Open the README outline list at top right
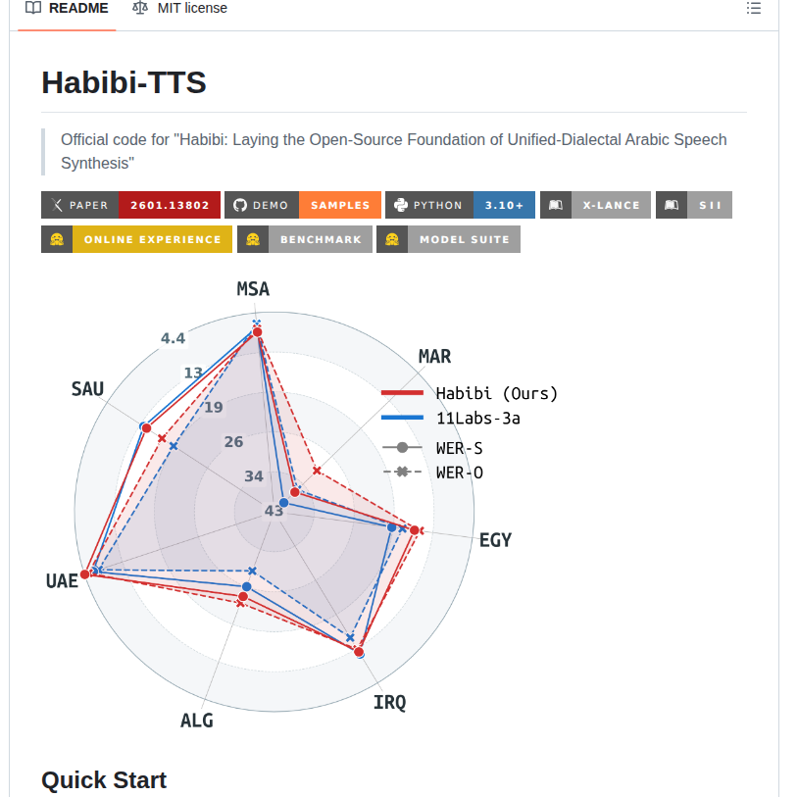The image size is (798, 797). 753,8
